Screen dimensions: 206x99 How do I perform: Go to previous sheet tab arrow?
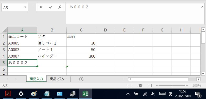[8, 79]
